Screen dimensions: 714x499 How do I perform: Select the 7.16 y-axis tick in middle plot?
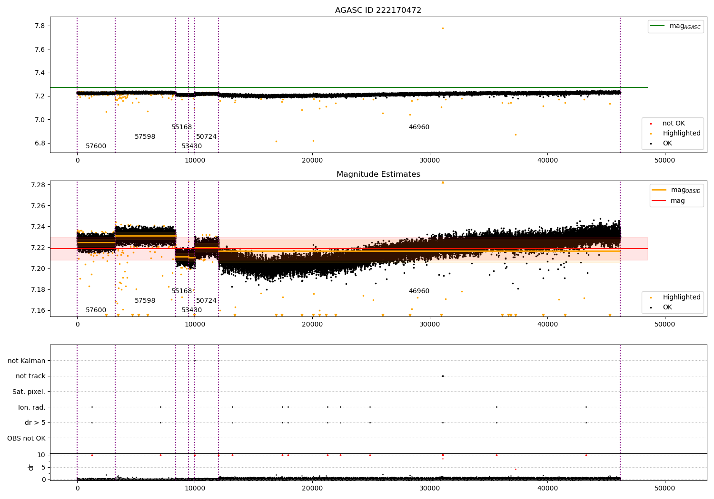[39, 311]
